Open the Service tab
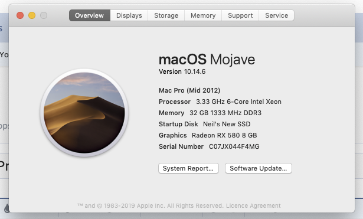363x219 pixels. pos(277,15)
